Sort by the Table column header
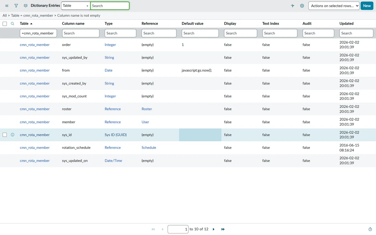 pyautogui.click(x=24, y=23)
